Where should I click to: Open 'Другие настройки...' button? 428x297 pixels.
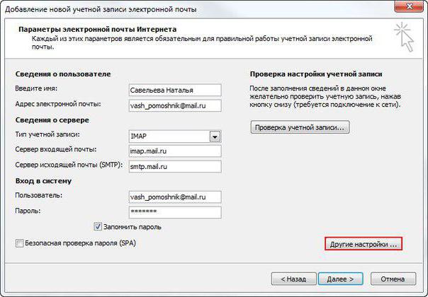tap(364, 244)
